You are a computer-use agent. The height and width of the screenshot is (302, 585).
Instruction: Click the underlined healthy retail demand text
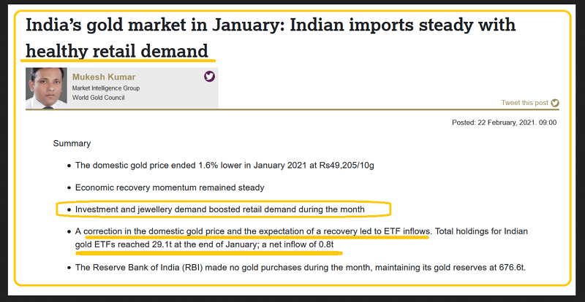point(117,51)
